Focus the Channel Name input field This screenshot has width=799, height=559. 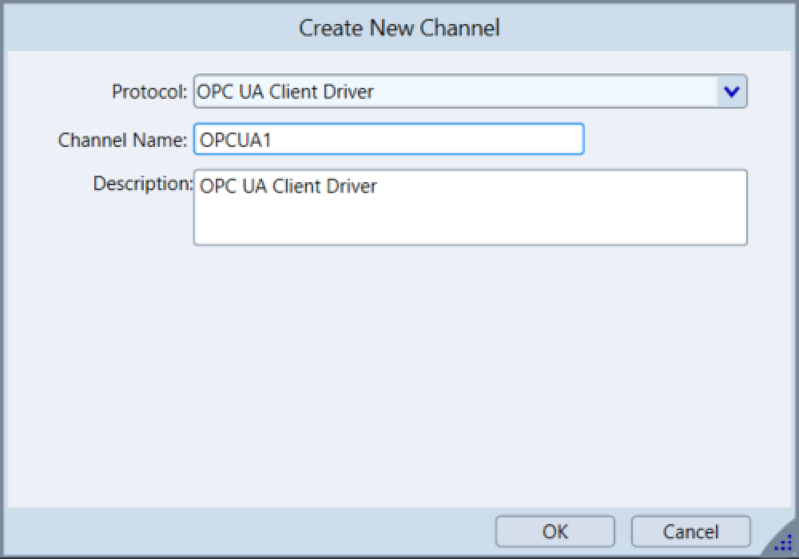(x=388, y=139)
